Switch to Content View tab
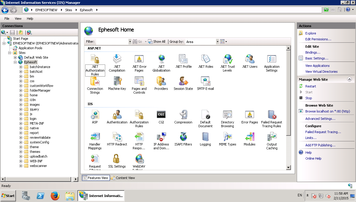This screenshot has width=356, height=202. pyautogui.click(x=123, y=178)
